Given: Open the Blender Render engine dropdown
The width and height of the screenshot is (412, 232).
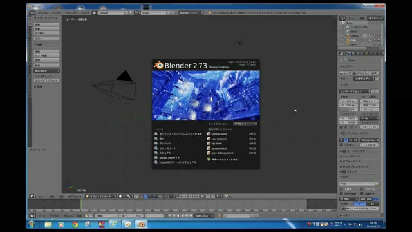Looking at the screenshot, I should (x=191, y=13).
